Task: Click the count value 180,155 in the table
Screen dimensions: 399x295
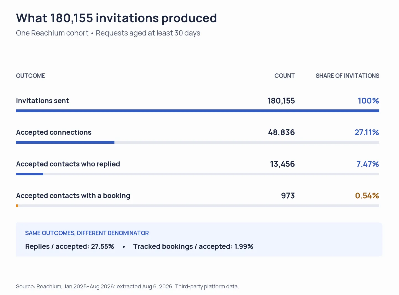Action: point(281,101)
